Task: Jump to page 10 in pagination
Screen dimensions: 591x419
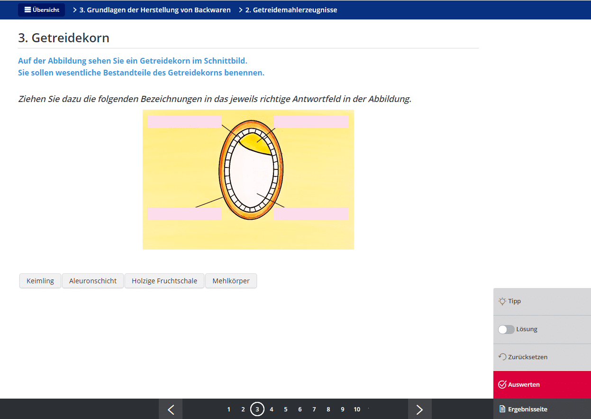Action: coord(357,409)
